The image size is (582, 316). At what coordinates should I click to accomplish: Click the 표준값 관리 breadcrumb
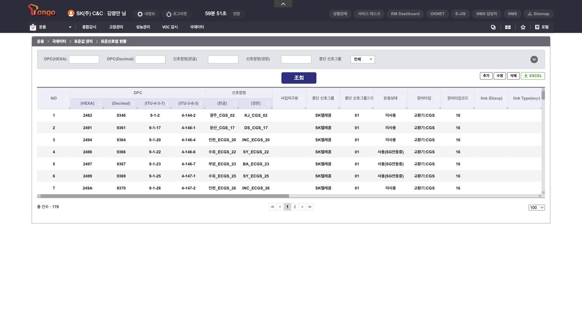click(83, 41)
